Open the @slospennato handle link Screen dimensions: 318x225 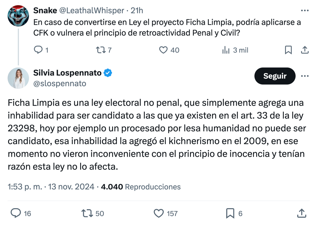pos(60,84)
